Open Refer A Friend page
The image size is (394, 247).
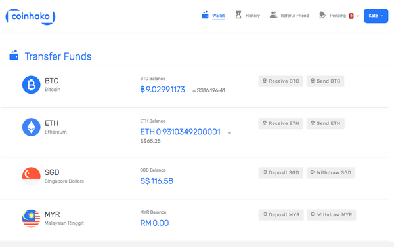pos(295,16)
